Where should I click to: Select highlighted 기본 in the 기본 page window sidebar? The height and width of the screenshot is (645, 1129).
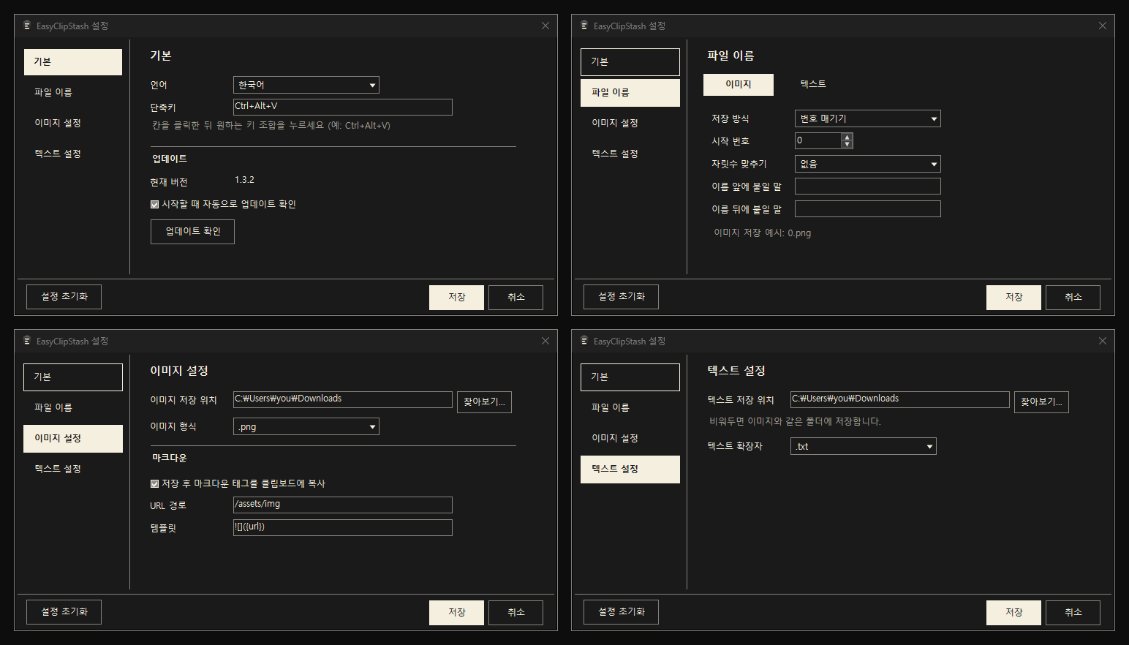(73, 62)
